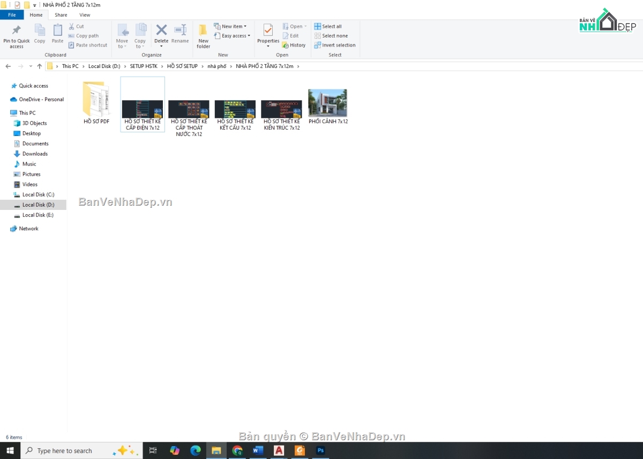The height and width of the screenshot is (459, 643).
Task: Click Select all in ribbon
Action: 328,26
